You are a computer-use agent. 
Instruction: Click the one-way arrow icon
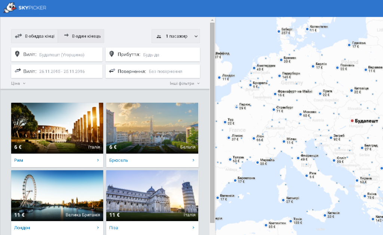tap(67, 36)
